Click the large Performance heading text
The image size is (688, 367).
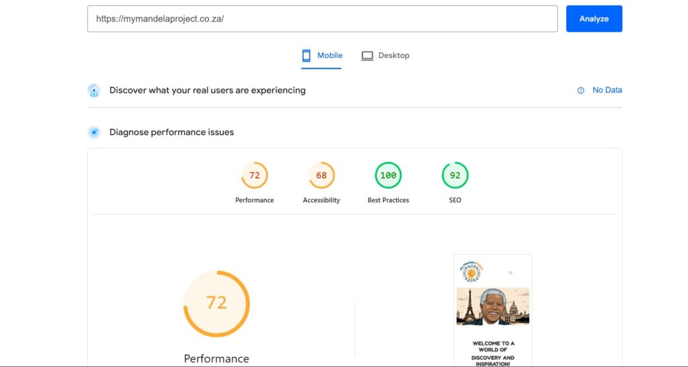pos(216,359)
